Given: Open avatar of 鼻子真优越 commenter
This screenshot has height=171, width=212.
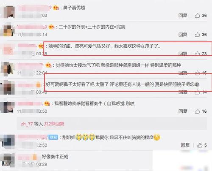Looking at the screenshot, I should point(8,12).
